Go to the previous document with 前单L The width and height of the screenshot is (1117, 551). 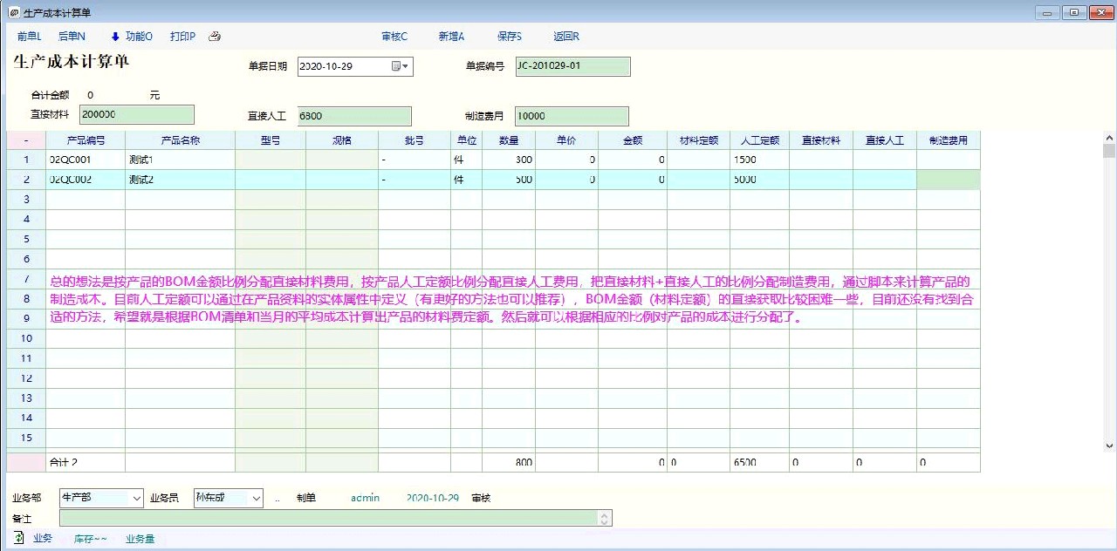(x=29, y=37)
